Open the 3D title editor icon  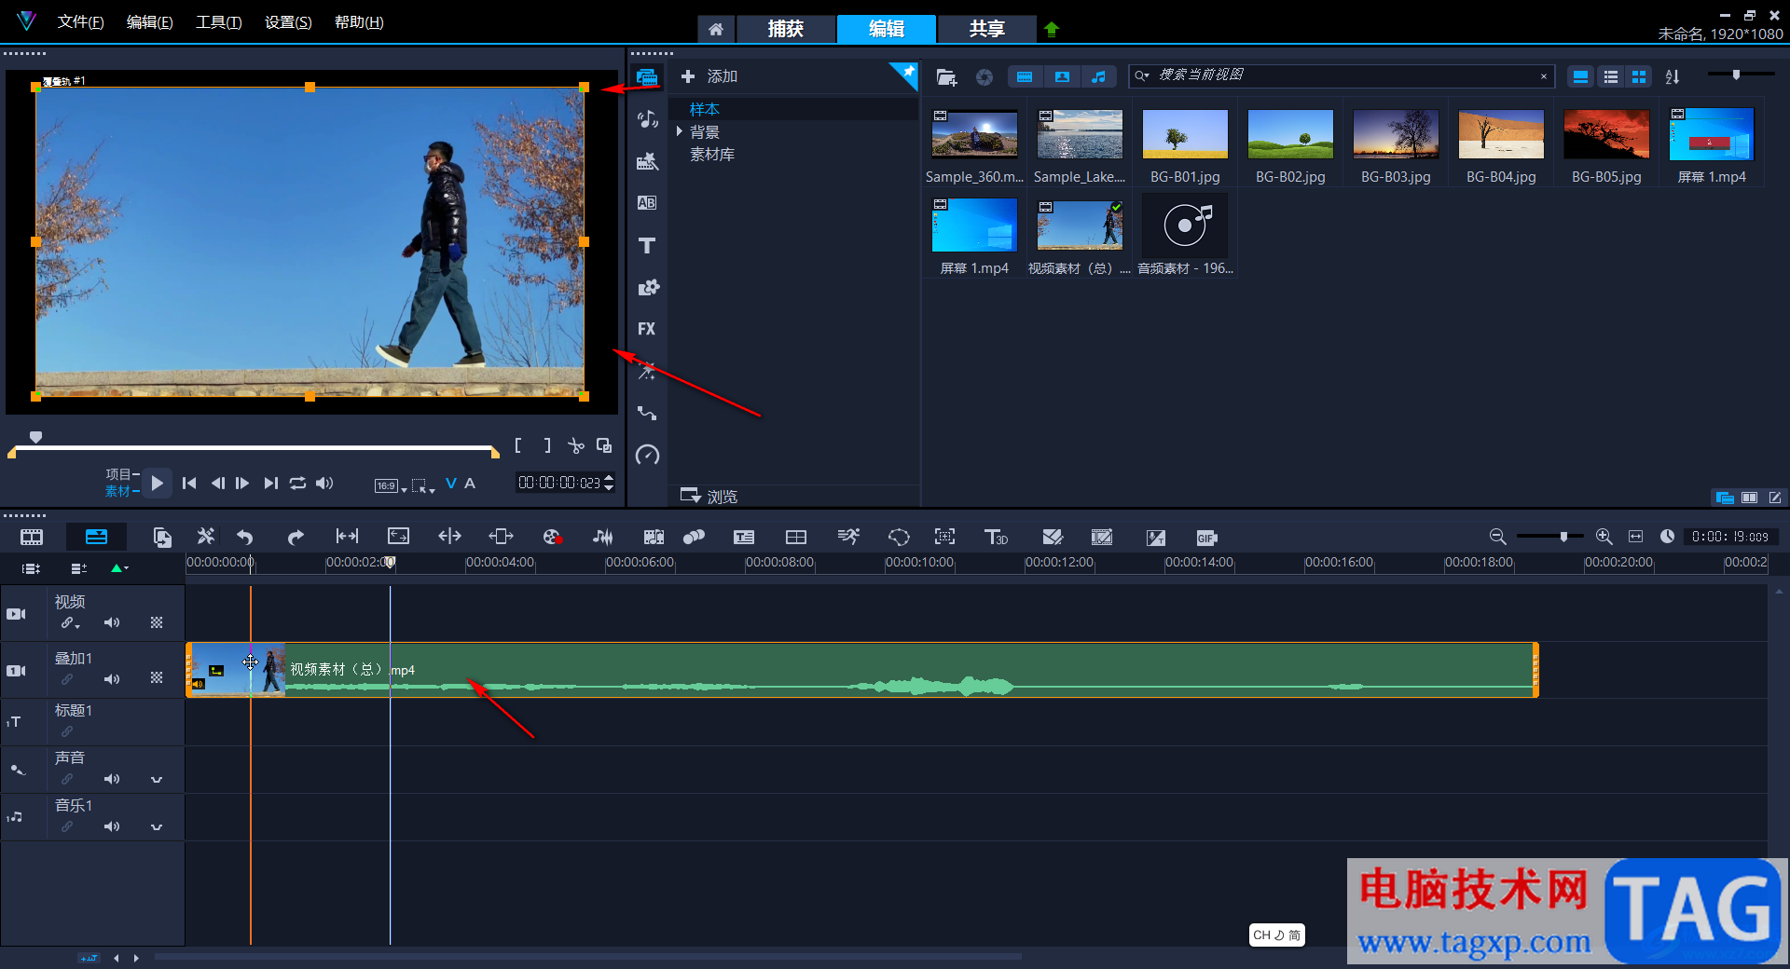pos(996,537)
